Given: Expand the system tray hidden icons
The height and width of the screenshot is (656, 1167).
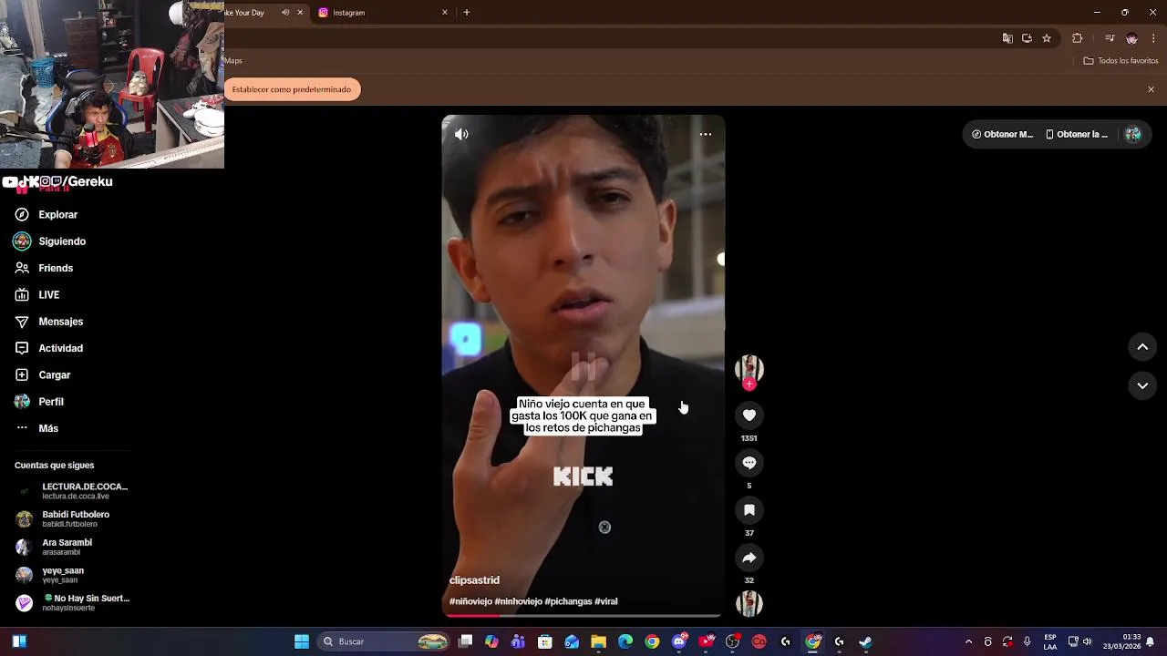Looking at the screenshot, I should [x=968, y=641].
